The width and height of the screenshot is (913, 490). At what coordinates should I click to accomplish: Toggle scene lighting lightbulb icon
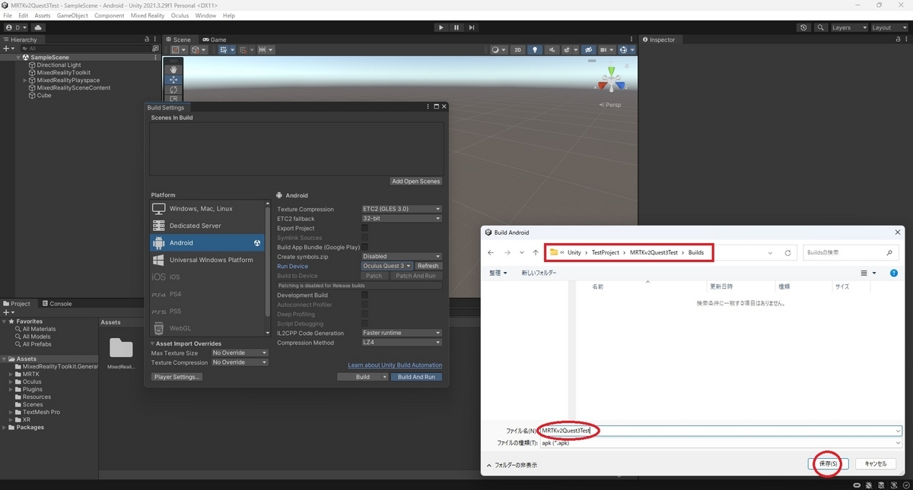[x=535, y=50]
